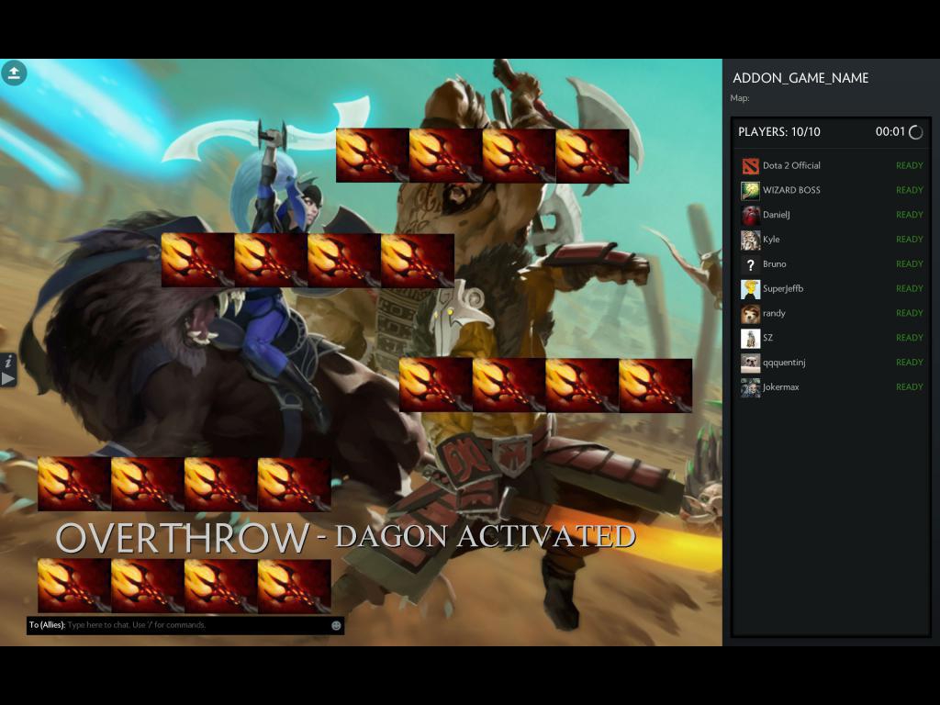Click READY status next to Dota 2 Official
This screenshot has width=940, height=705.
909,166
